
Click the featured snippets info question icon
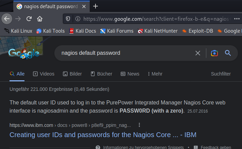[x=98, y=147]
